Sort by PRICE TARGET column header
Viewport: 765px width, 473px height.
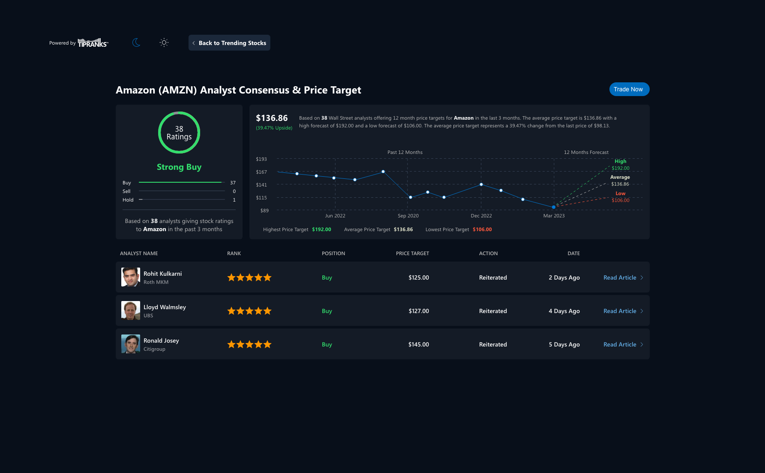(412, 253)
